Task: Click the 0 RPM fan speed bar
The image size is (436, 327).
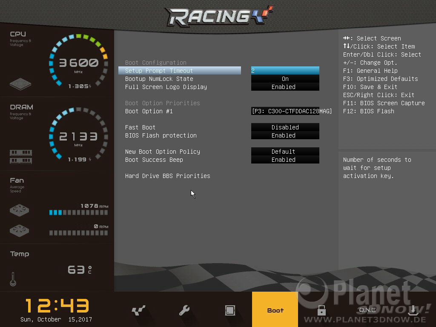Action: tap(78, 233)
